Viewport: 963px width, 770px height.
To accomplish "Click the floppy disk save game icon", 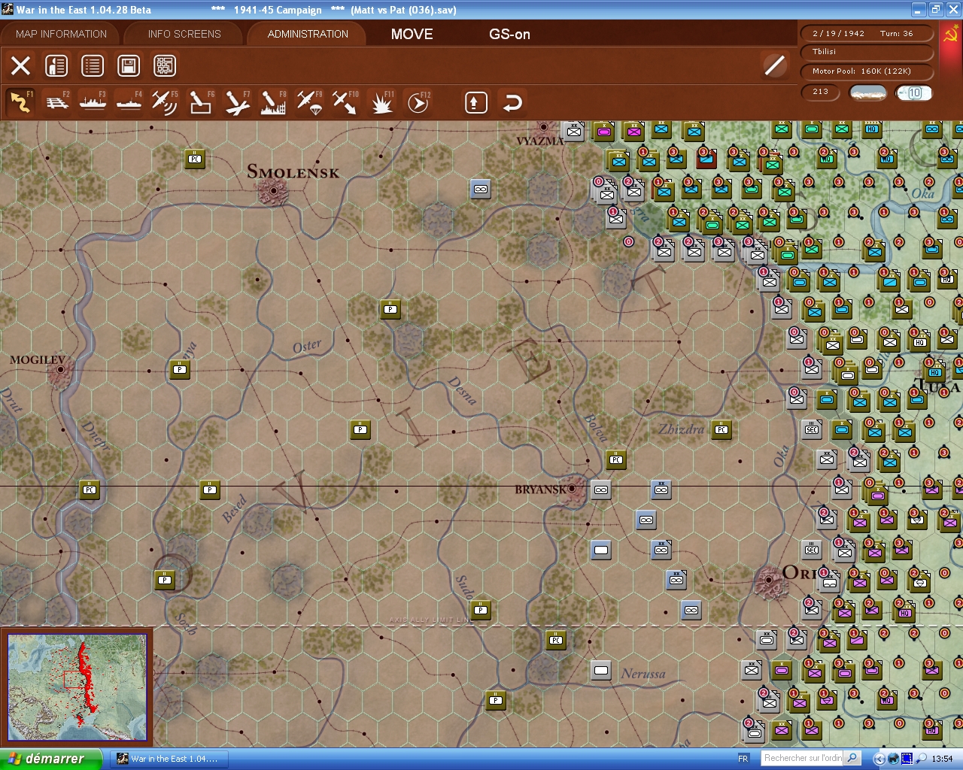I will [129, 65].
